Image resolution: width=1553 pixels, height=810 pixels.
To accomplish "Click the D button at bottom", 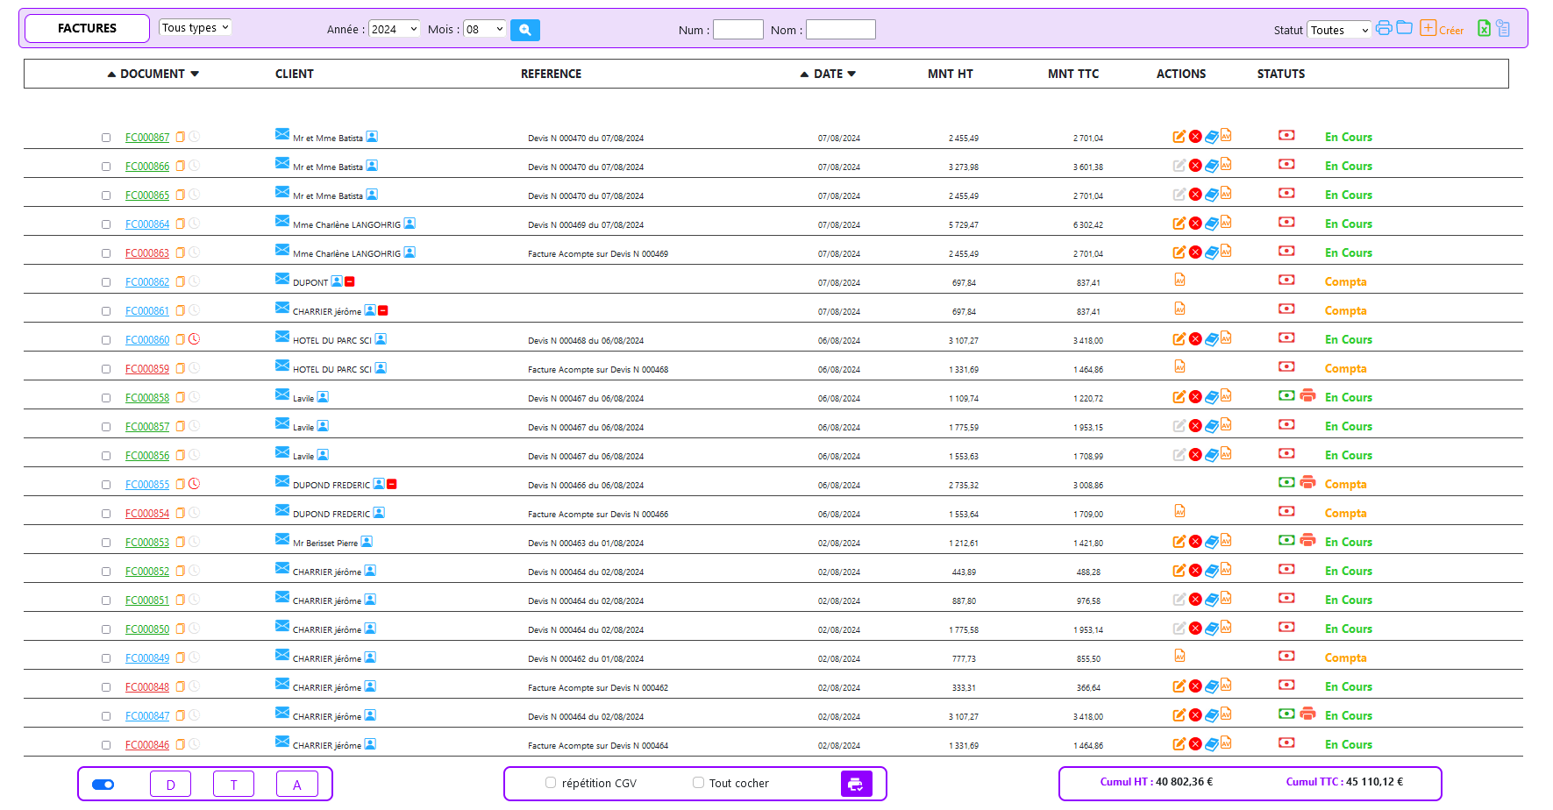I will 171,785.
